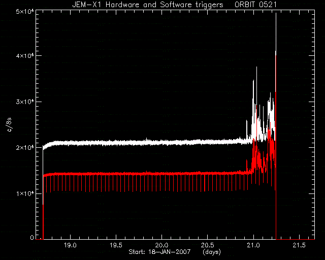Click the 21.5 x-axis tick label

point(299,245)
